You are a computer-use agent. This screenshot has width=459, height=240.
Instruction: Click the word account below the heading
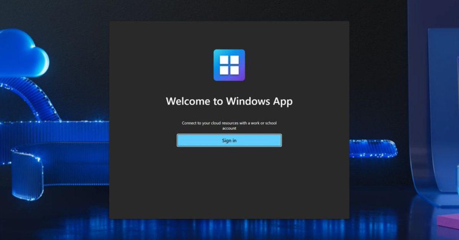pyautogui.click(x=229, y=128)
